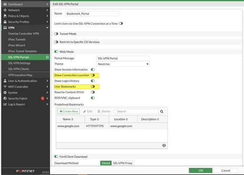This screenshot has height=175, width=244.
Task: Select SSL-VPN Proxy download method
Action: pyautogui.click(x=122, y=163)
